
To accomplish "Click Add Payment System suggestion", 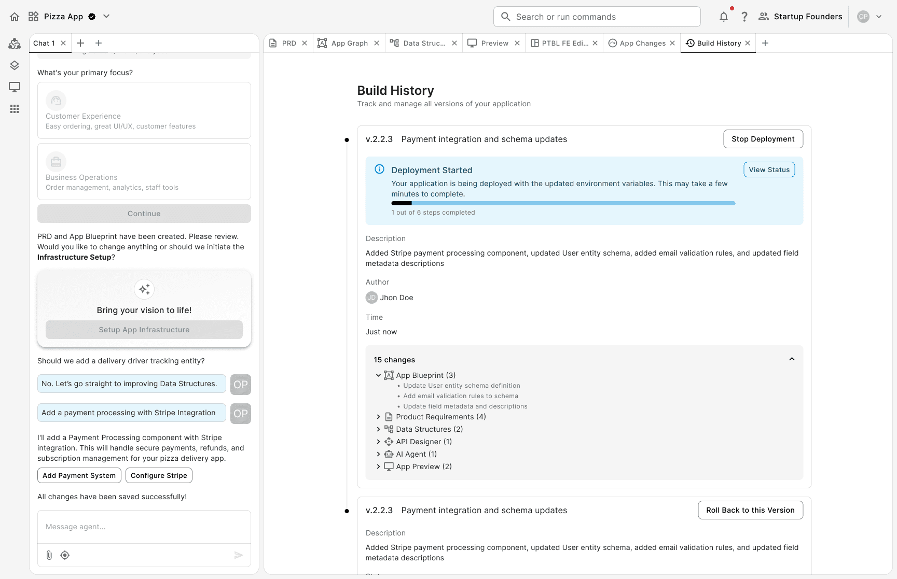I will pyautogui.click(x=79, y=475).
